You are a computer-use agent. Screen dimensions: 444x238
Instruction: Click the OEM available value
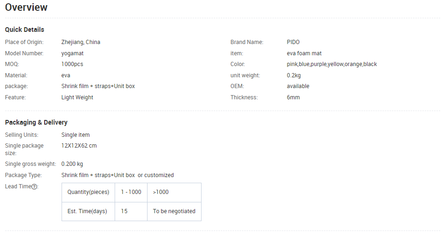[298, 86]
